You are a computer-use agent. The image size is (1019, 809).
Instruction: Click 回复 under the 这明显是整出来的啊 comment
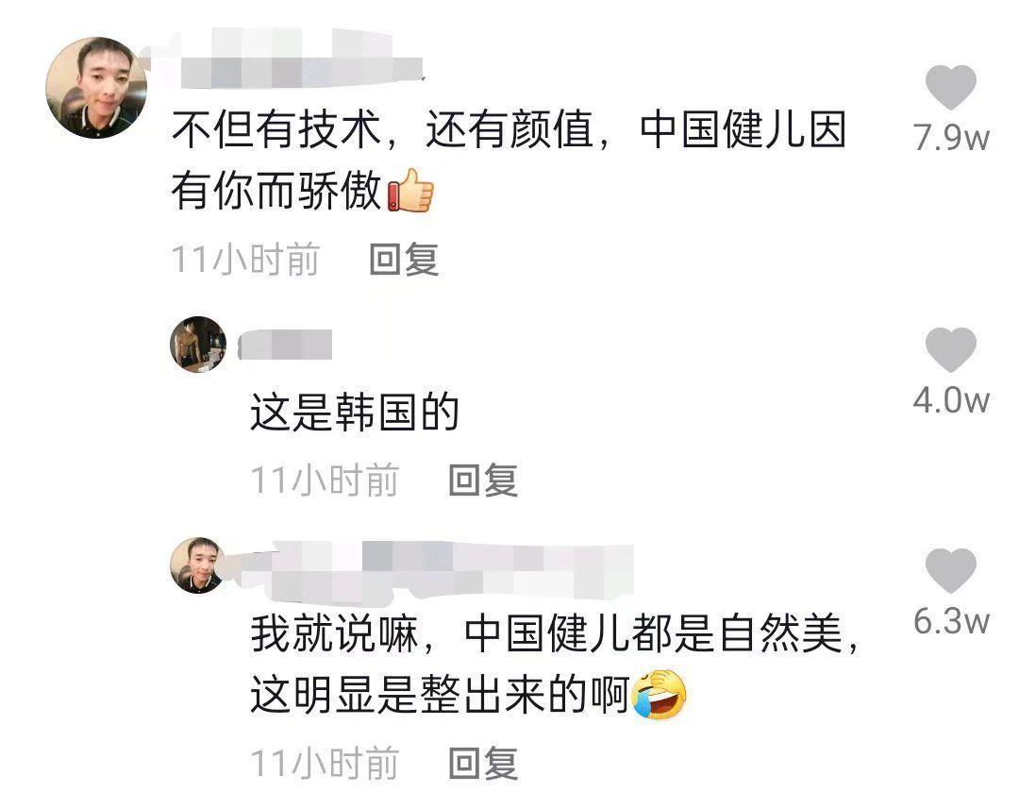(483, 763)
